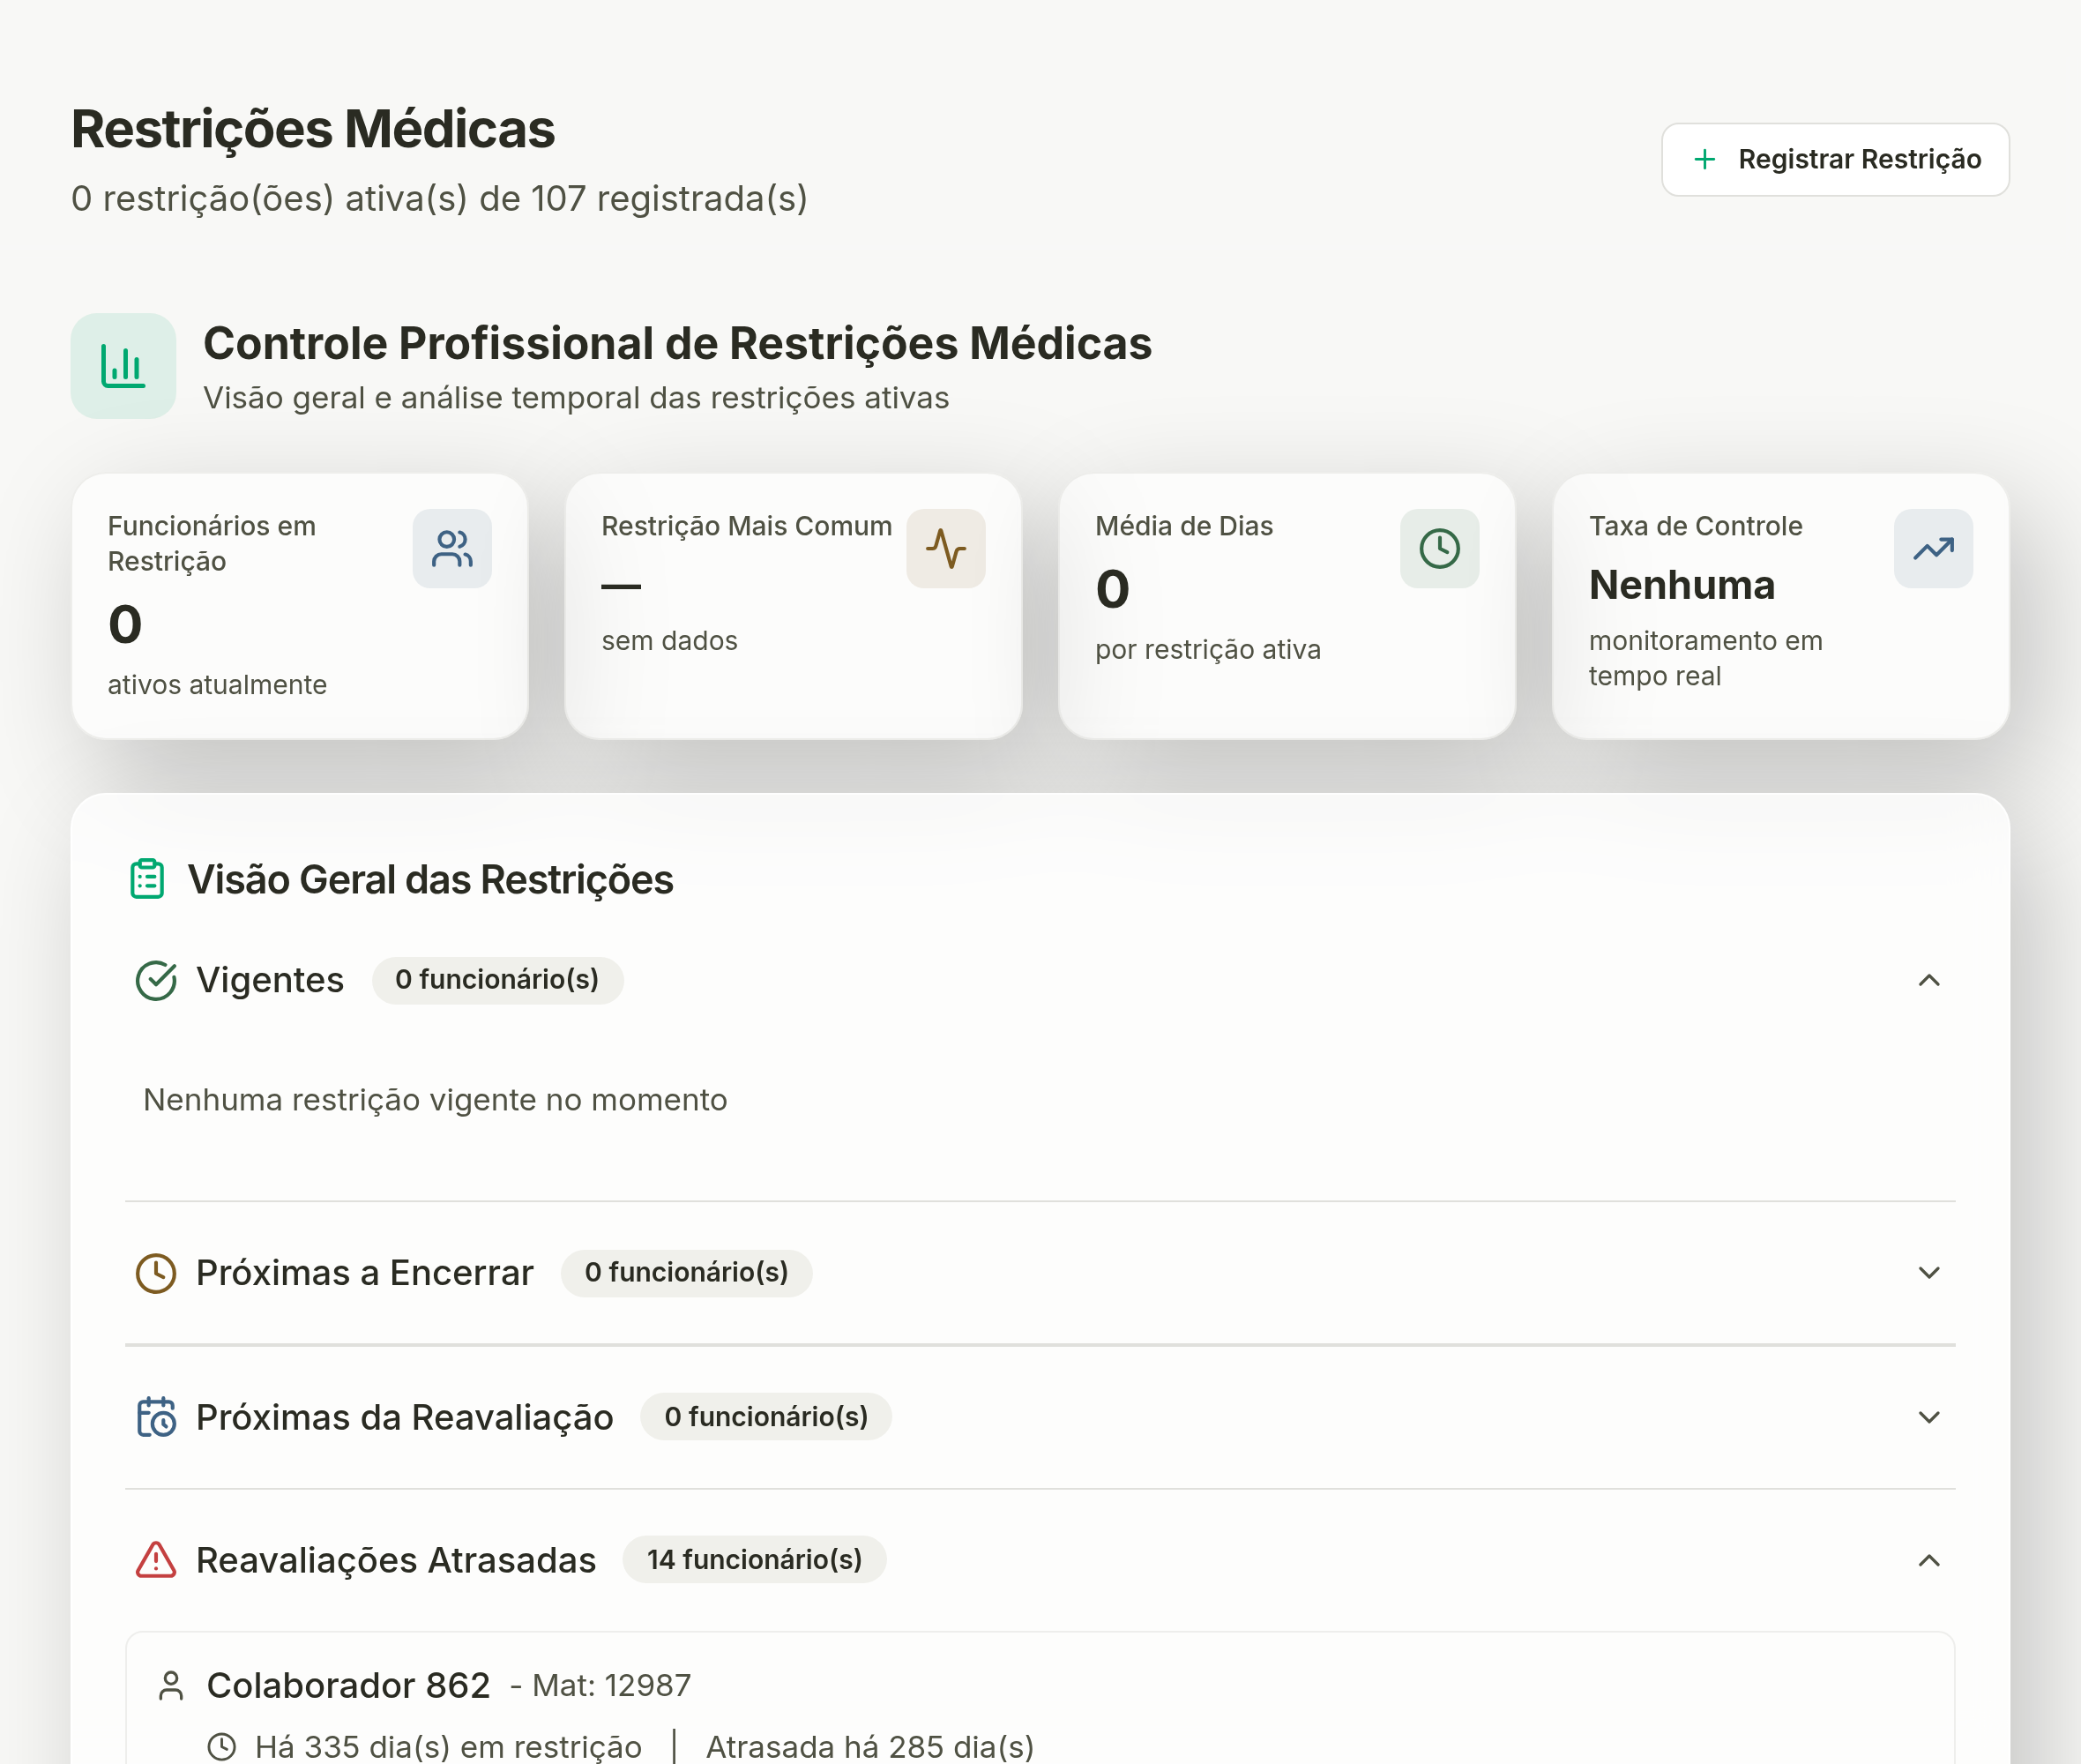
Task: Click Nenhuma restrição vigente no momento message
Action: (436, 1100)
